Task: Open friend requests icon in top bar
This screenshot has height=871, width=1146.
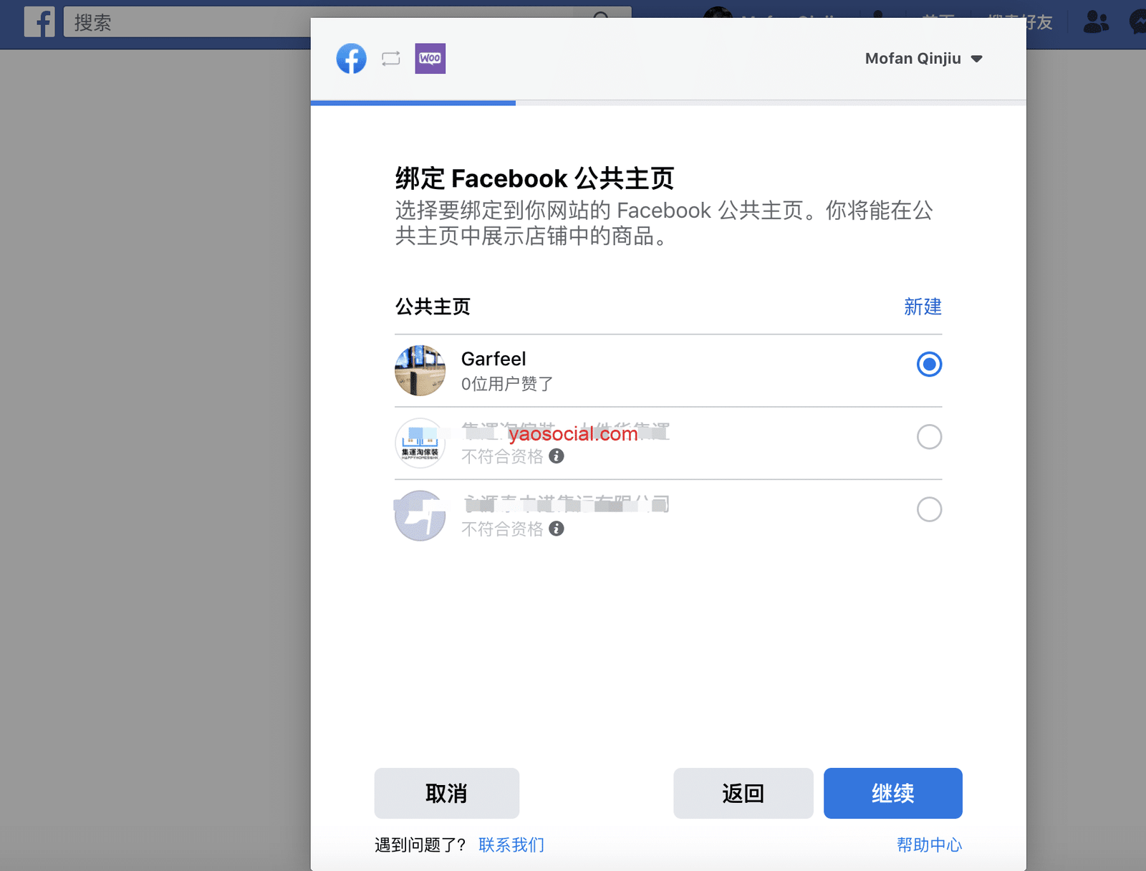Action: click(1095, 22)
